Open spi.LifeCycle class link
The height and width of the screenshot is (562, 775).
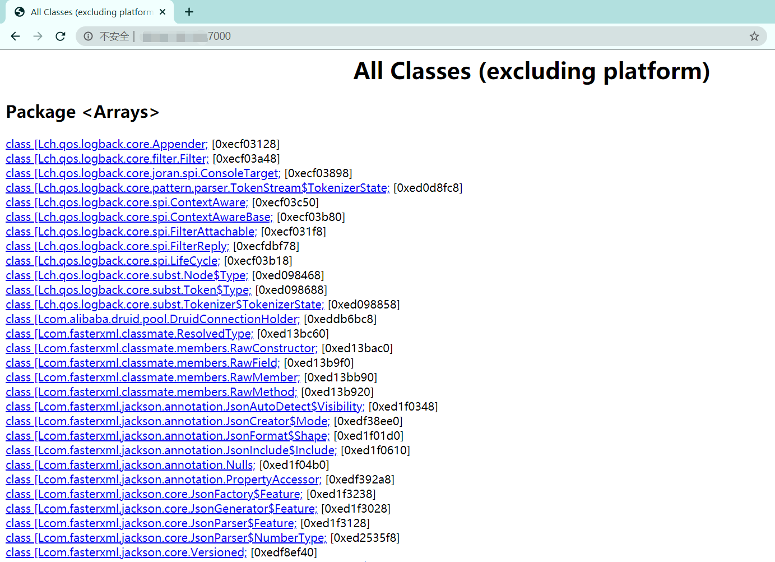(113, 261)
